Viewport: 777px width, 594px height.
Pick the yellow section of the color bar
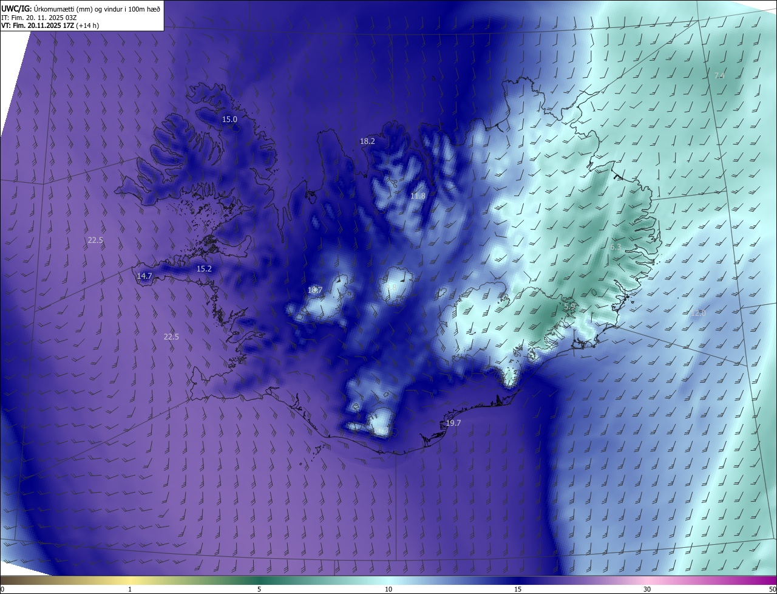point(131,581)
